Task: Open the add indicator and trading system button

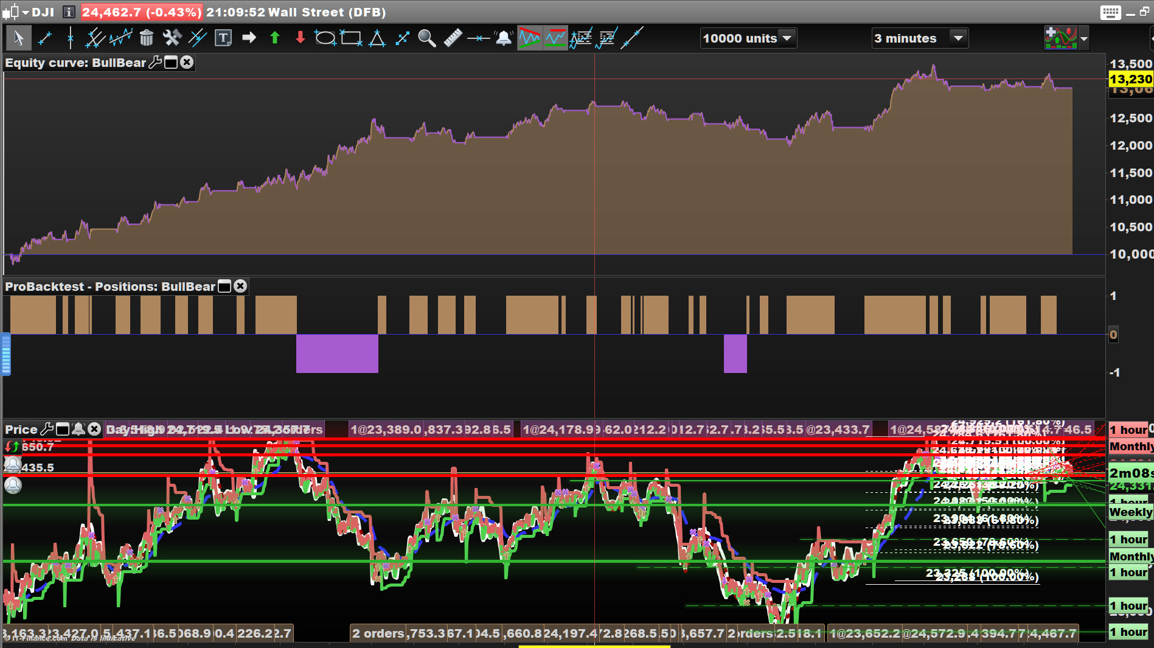Action: 1060,38
